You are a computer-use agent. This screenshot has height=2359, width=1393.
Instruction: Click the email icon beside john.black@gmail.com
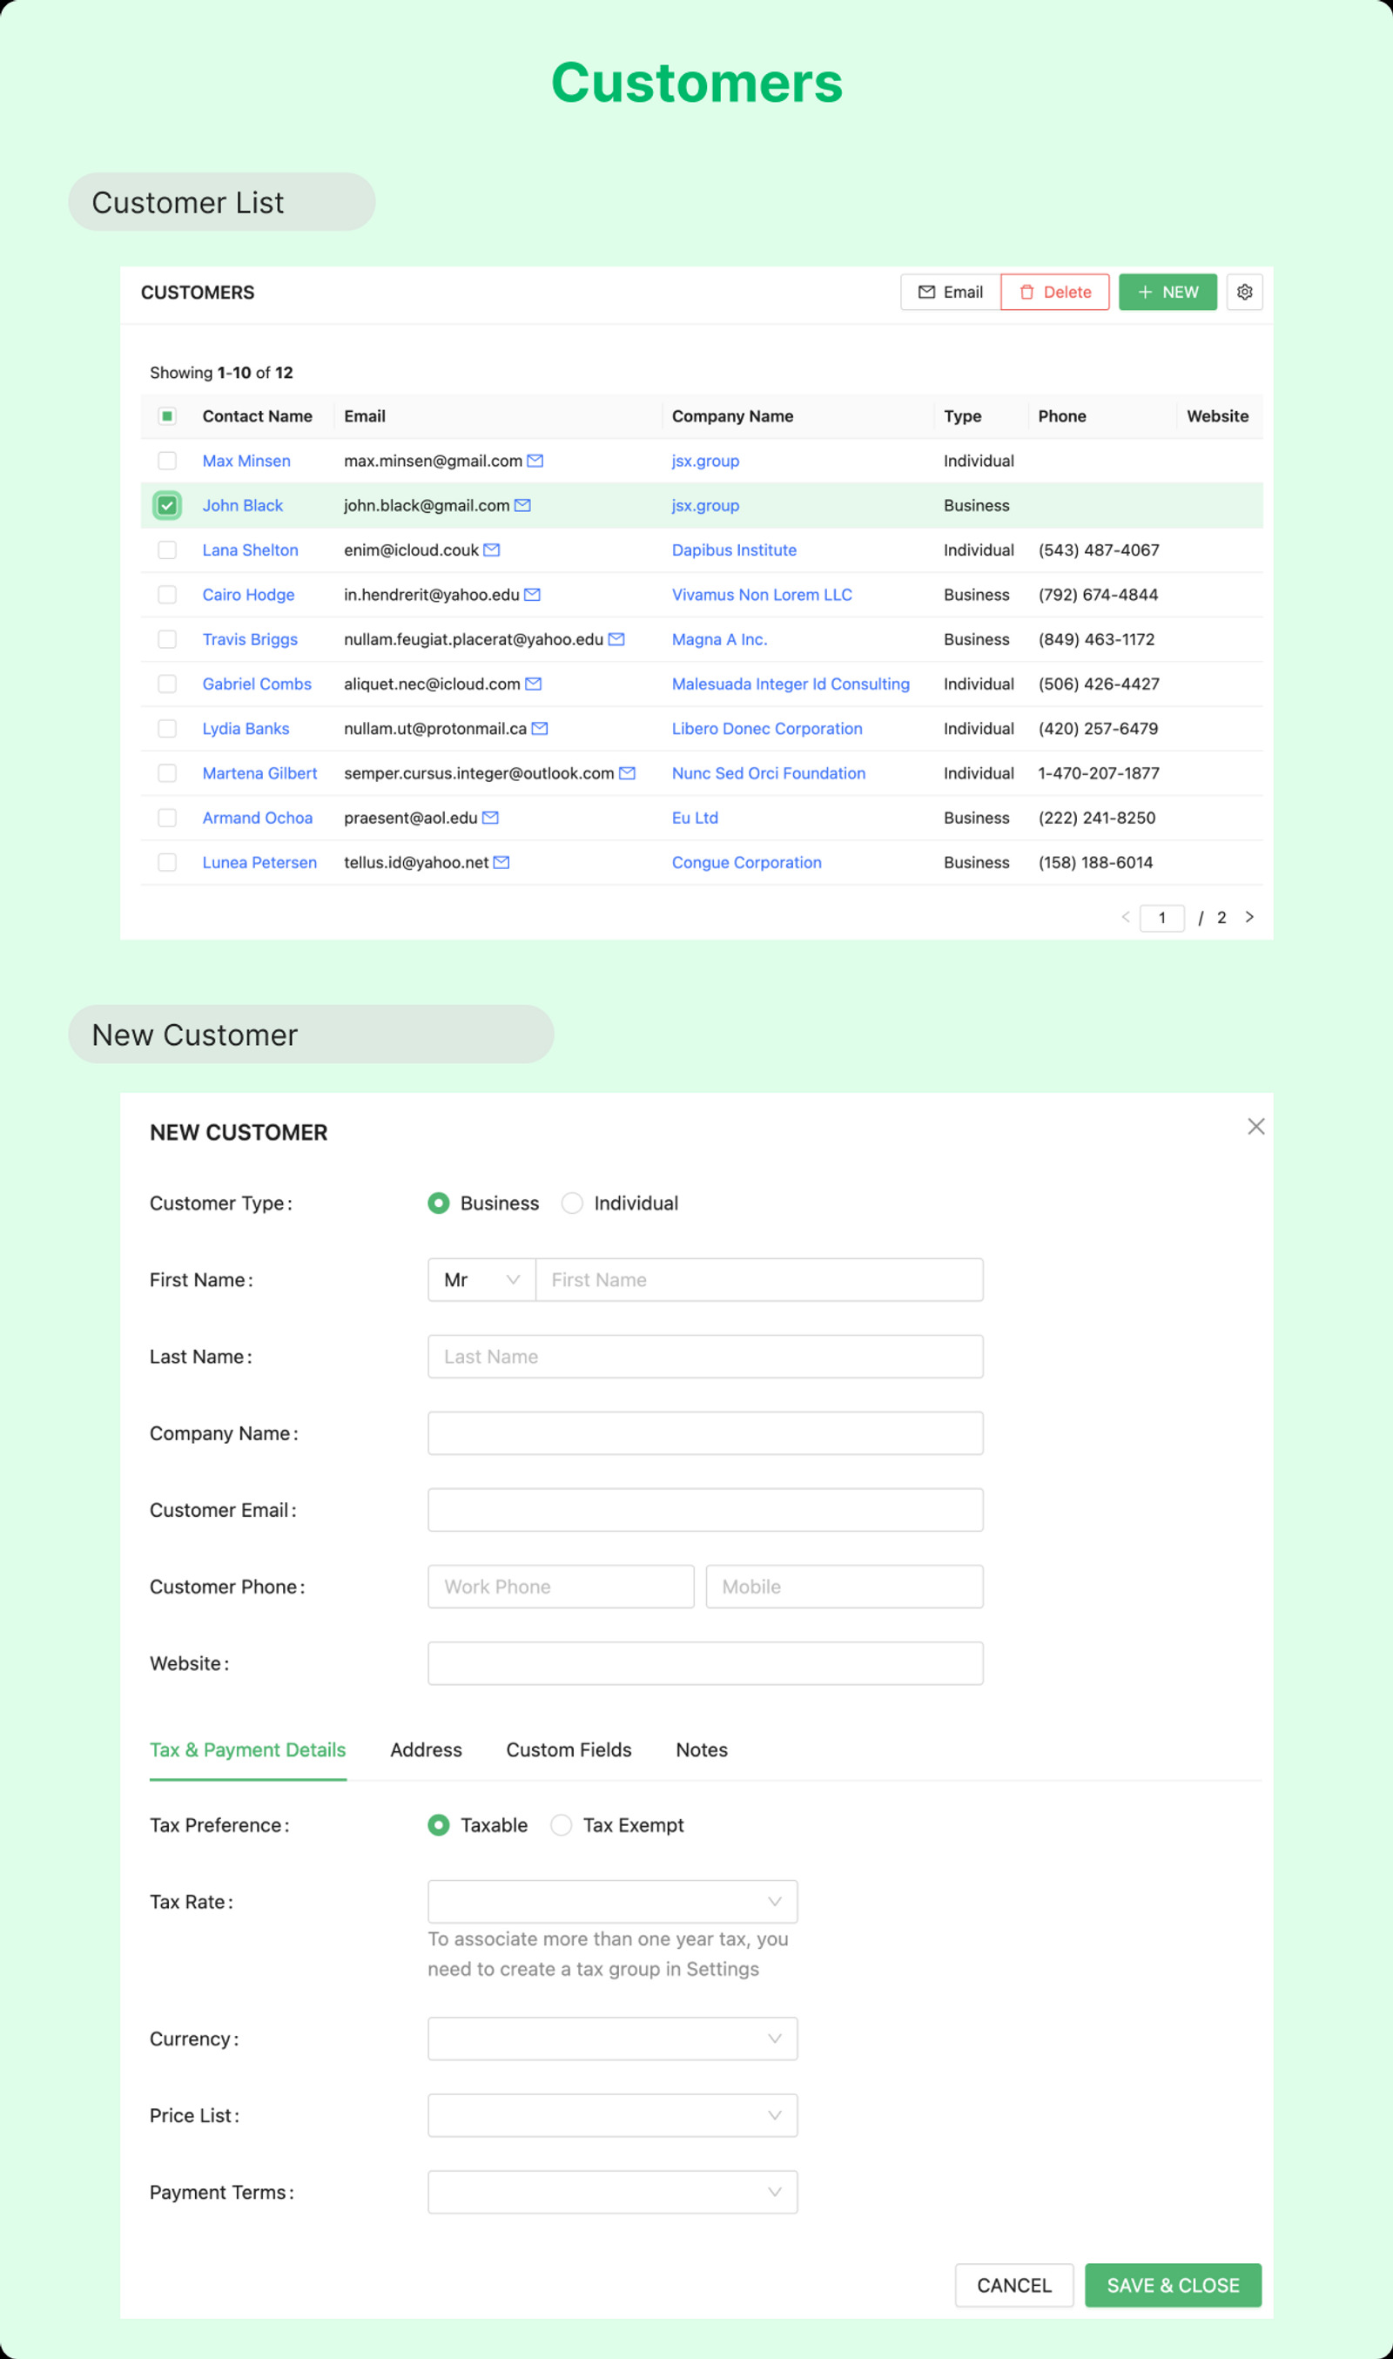point(522,505)
